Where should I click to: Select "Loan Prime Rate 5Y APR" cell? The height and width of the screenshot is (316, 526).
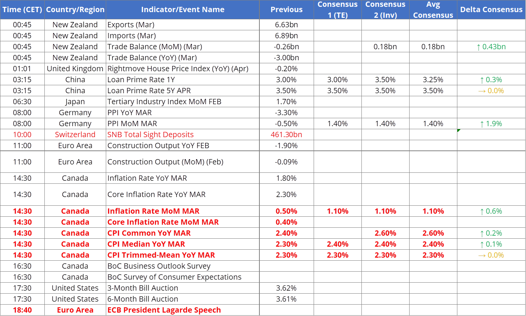(x=183, y=91)
